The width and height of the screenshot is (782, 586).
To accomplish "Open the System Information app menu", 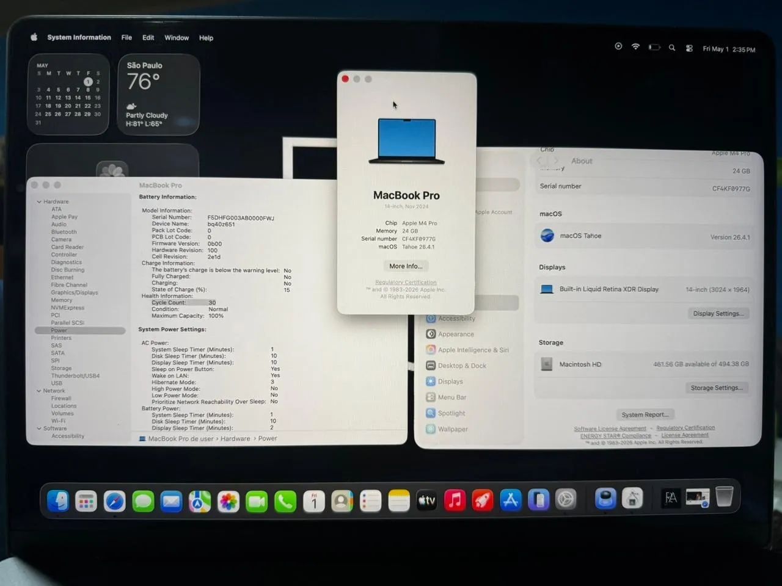I will 79,37.
